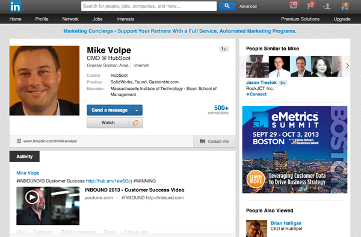Expand the Send a message dropdown arrow

137,110
